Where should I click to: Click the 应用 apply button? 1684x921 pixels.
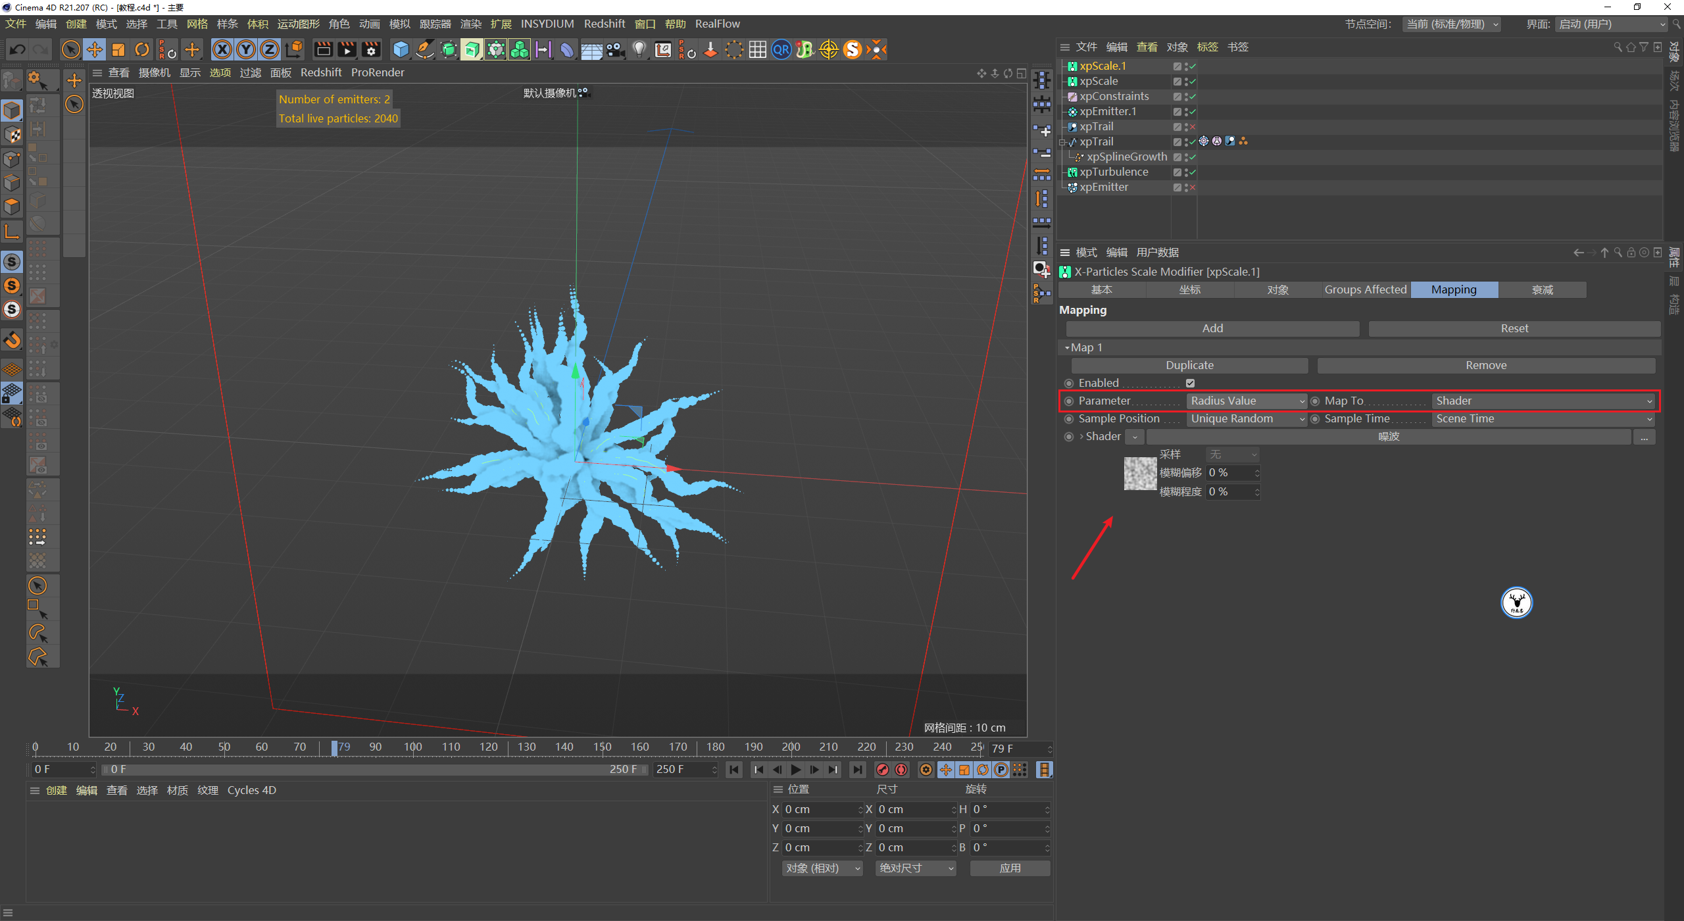[1010, 868]
